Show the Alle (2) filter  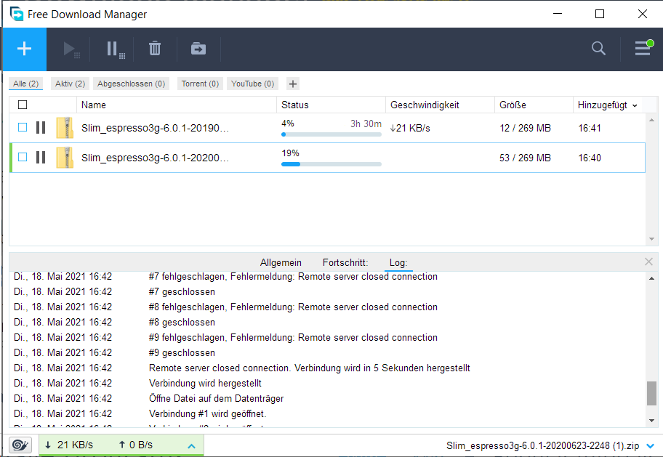[x=25, y=84]
